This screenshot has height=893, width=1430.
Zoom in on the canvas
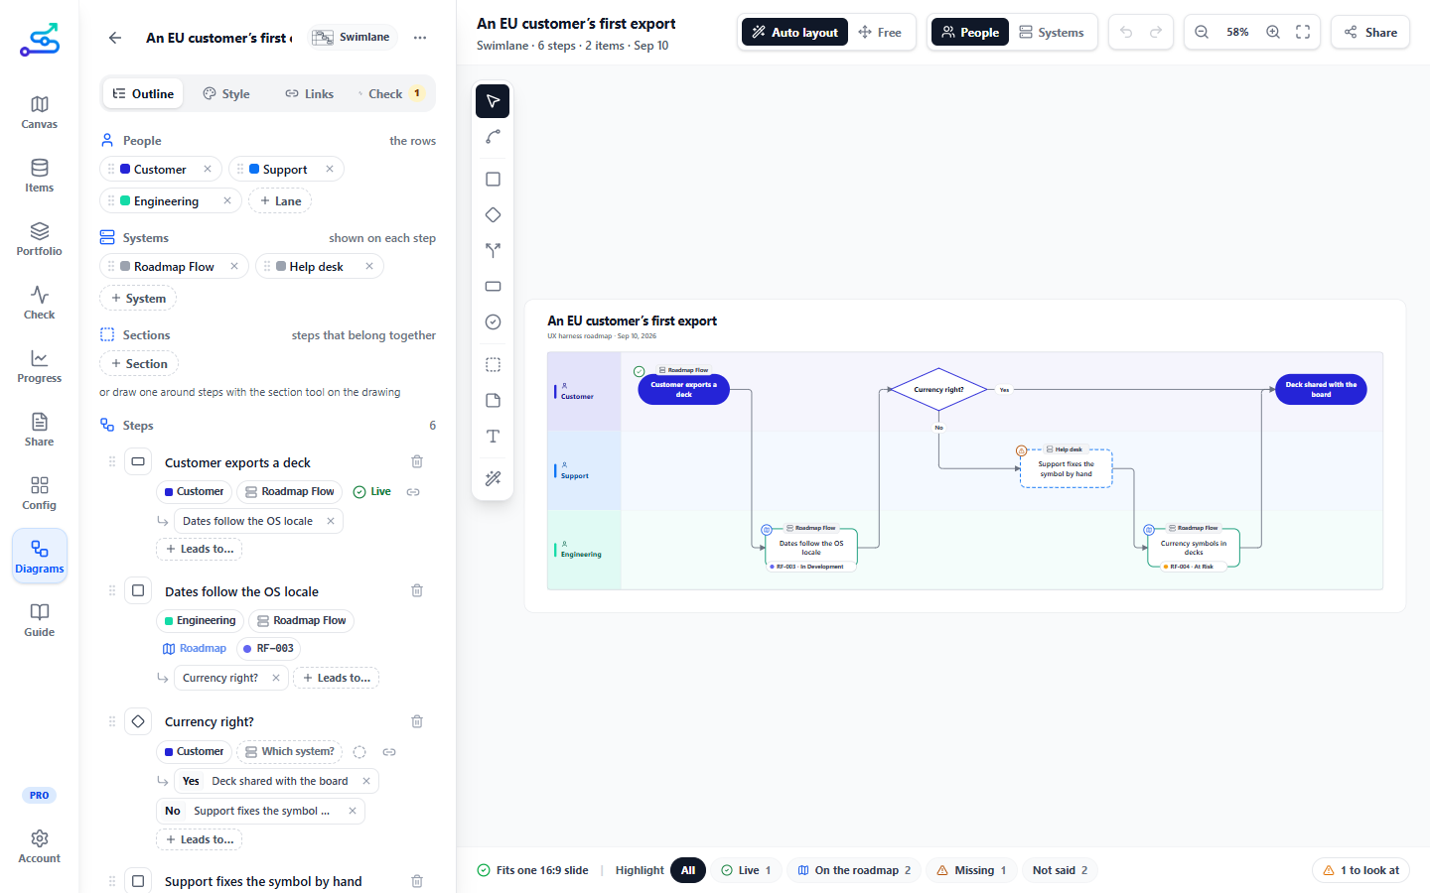point(1273,33)
